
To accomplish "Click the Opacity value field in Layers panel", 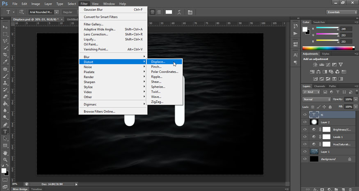I will click(348, 99).
